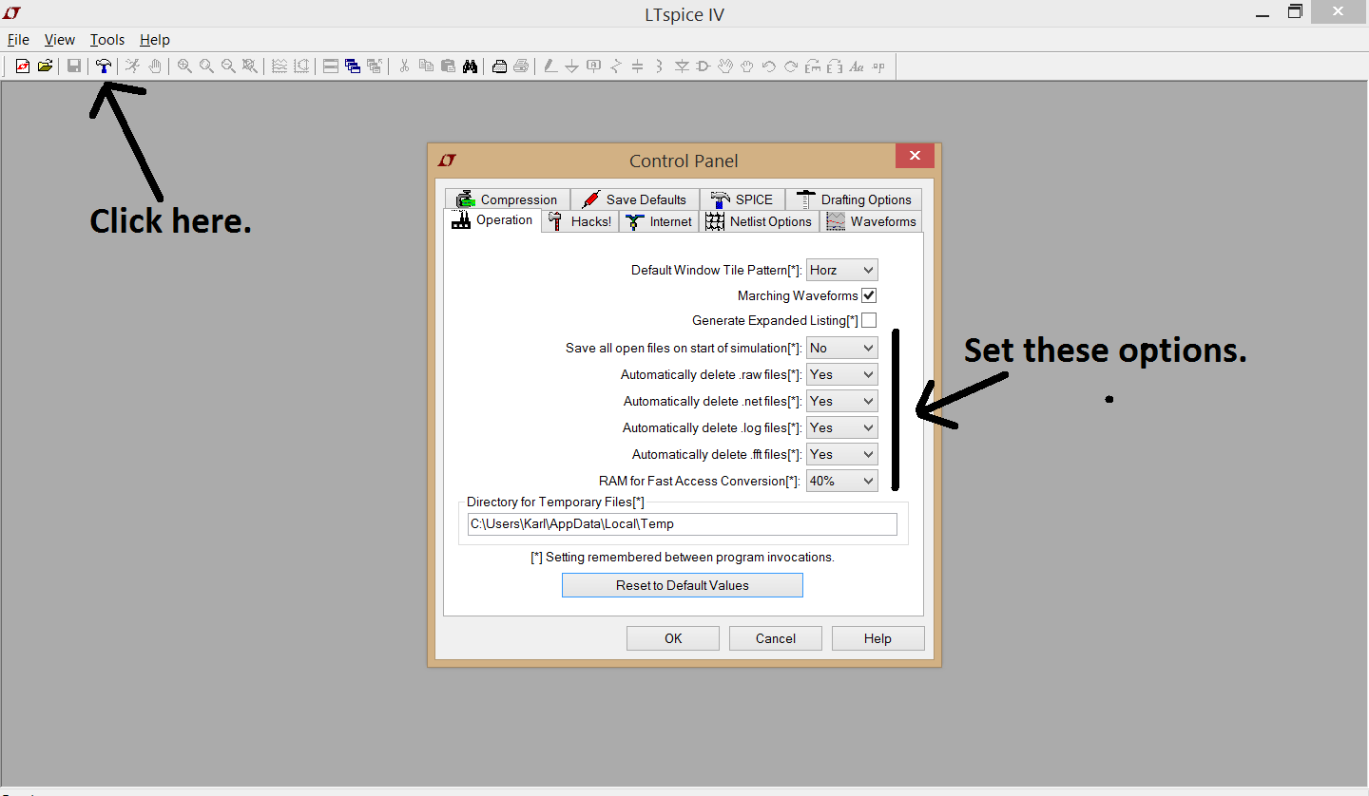Screen dimensions: 1369x796
Task: Click the Print printer icon
Action: [499, 66]
